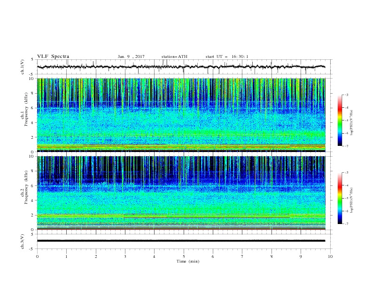The height and width of the screenshot is (288, 372).
Task: Click the "ch.3(V)" waveform axis label
Action: tap(23, 241)
